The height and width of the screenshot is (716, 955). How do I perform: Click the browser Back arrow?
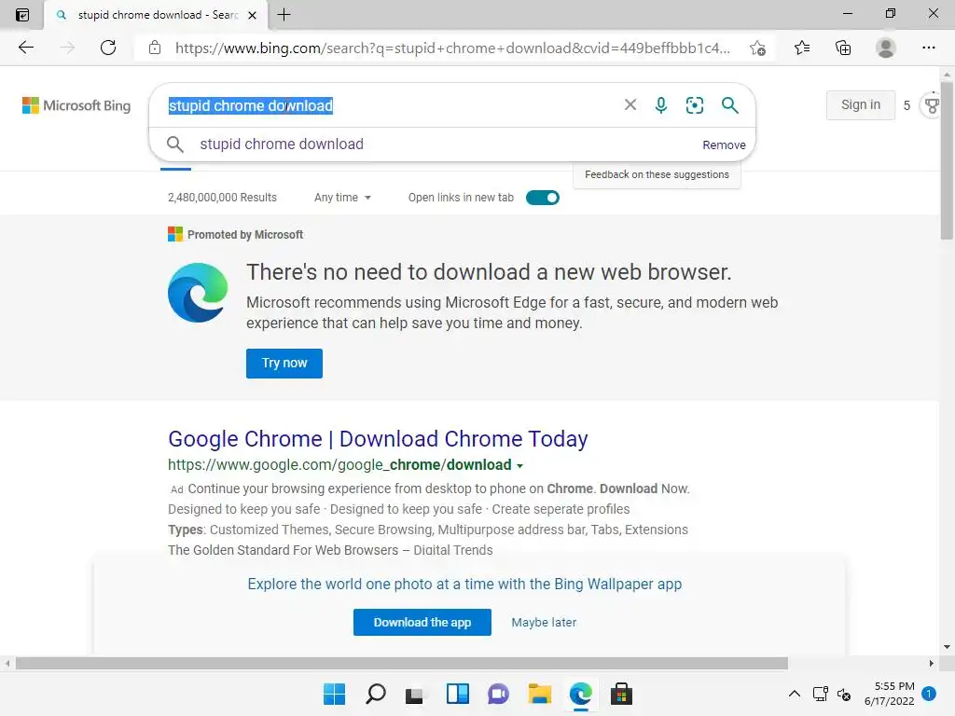[25, 48]
